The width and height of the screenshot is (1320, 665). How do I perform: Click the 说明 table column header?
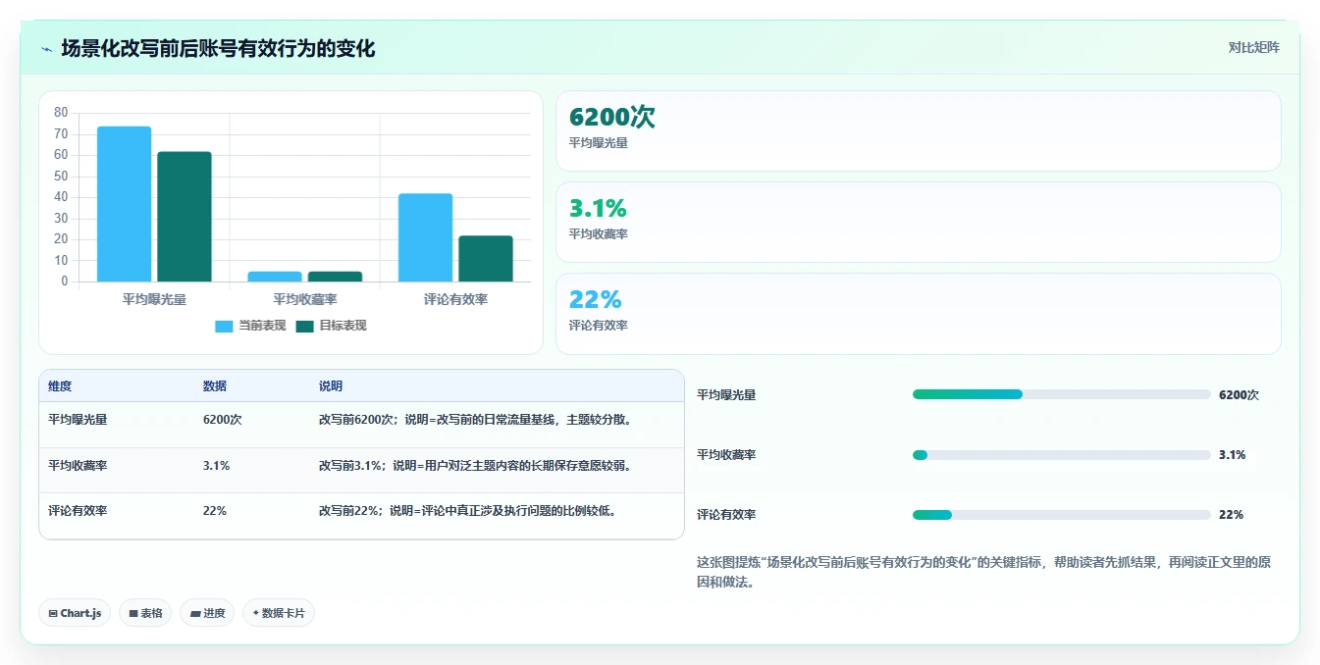point(331,386)
